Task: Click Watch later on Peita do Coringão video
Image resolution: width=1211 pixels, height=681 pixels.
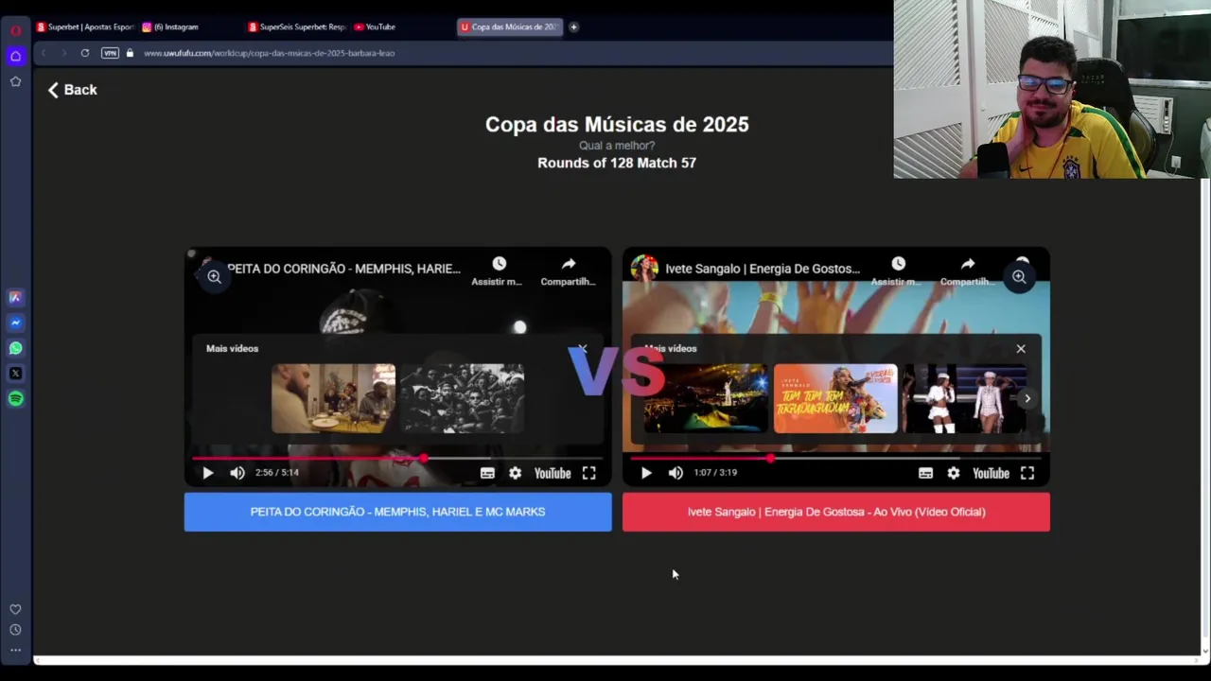Action: [499, 270]
